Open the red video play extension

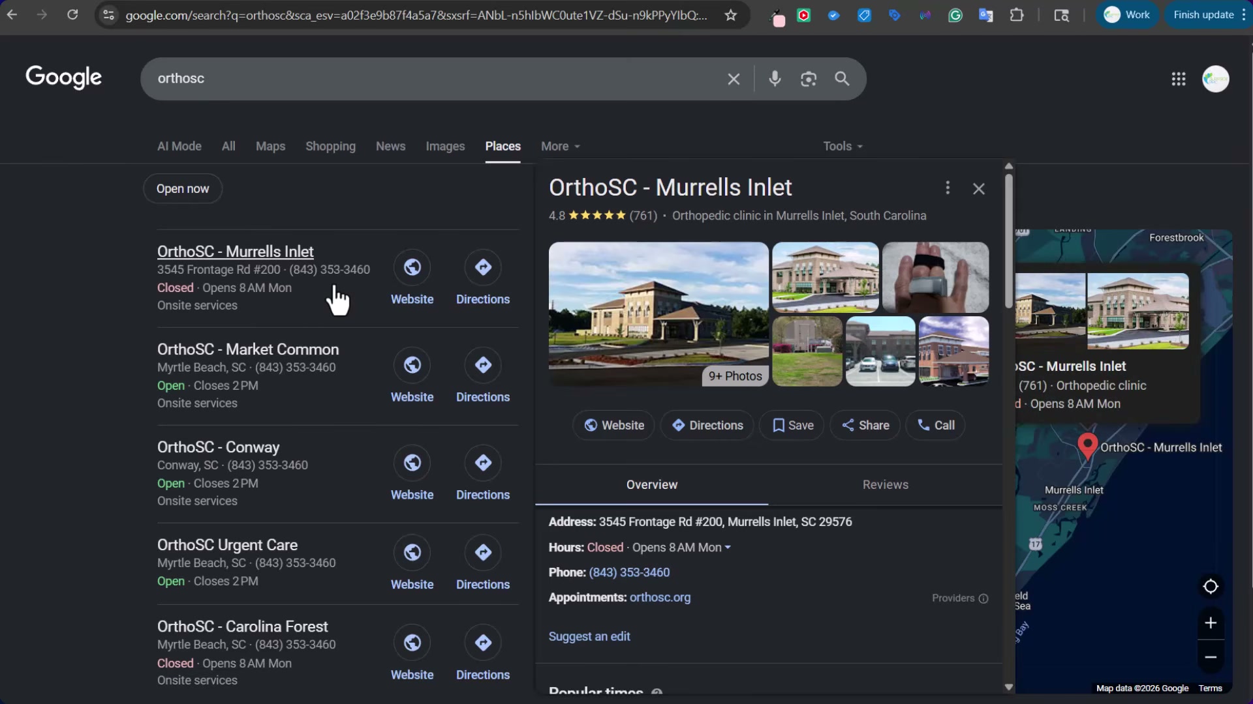click(804, 15)
